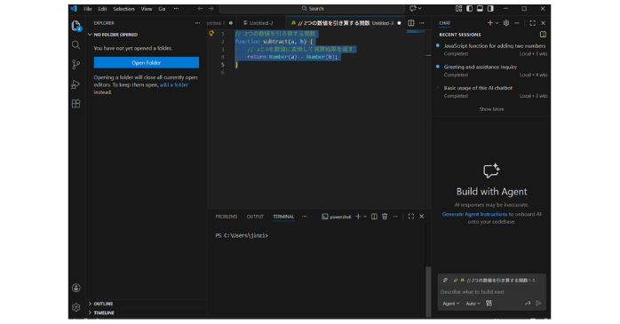
Task: Select the Chat tab
Action: [444, 23]
